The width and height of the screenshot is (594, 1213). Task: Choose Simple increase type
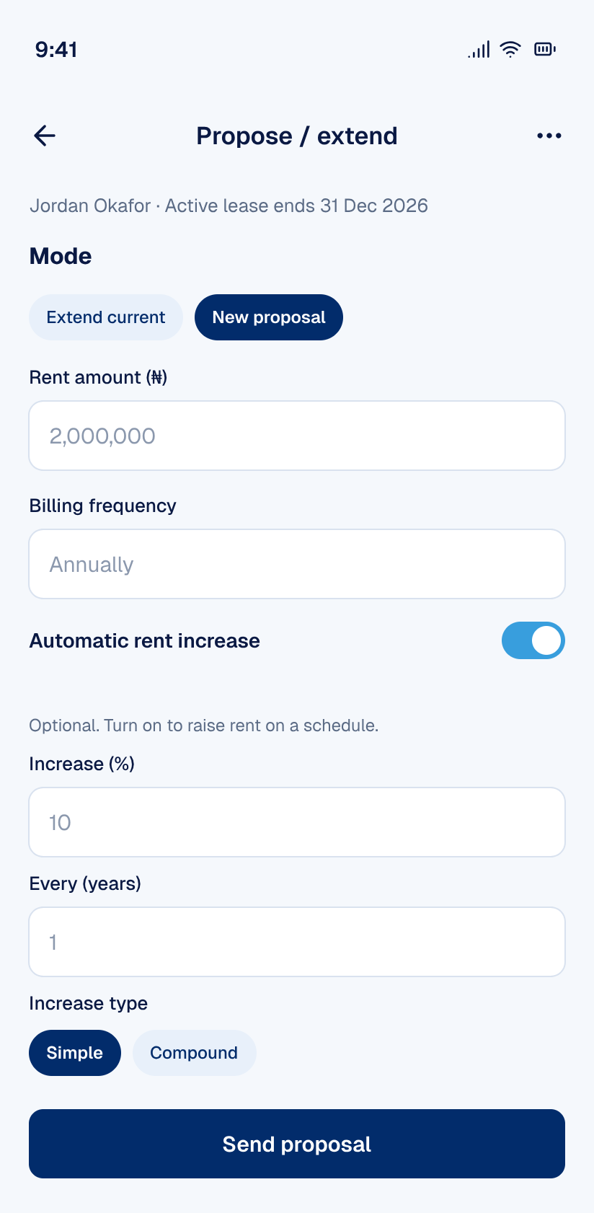[75, 1053]
